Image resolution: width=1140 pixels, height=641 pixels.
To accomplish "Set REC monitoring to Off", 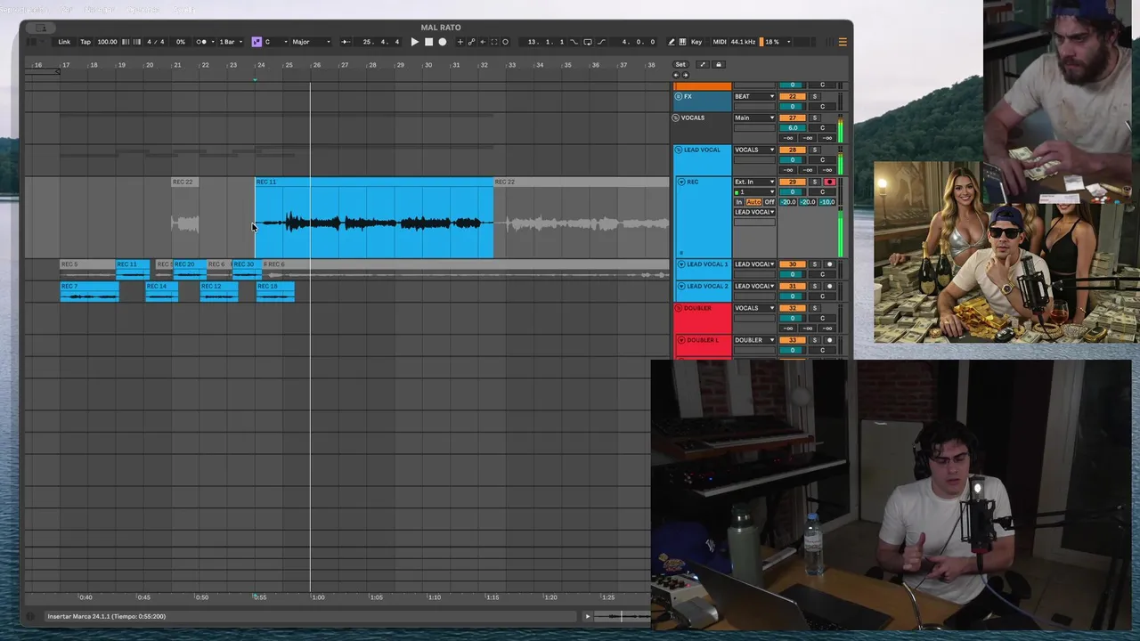I will [769, 202].
